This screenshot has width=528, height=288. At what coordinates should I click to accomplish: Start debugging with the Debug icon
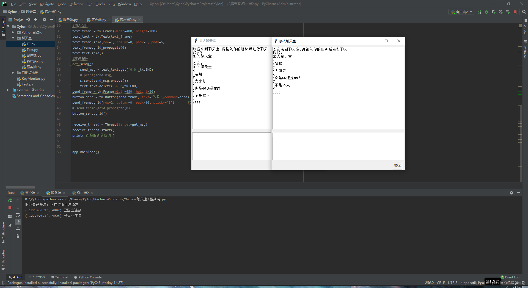(486, 12)
